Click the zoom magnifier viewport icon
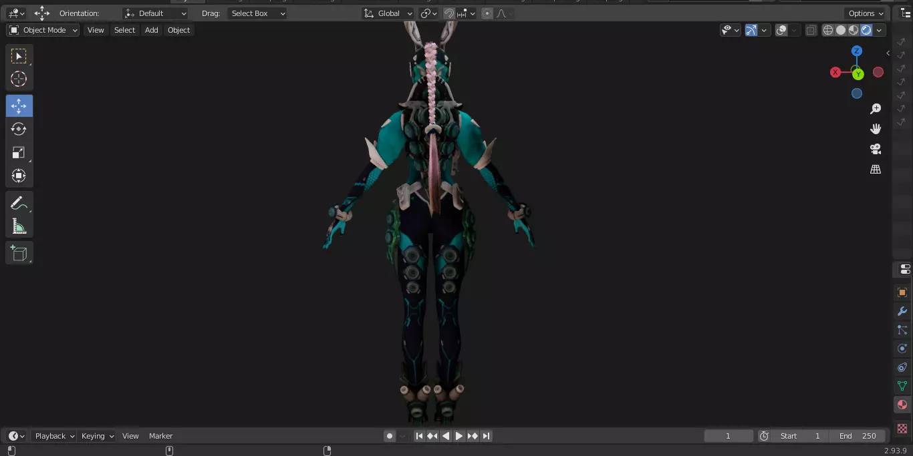 (876, 109)
